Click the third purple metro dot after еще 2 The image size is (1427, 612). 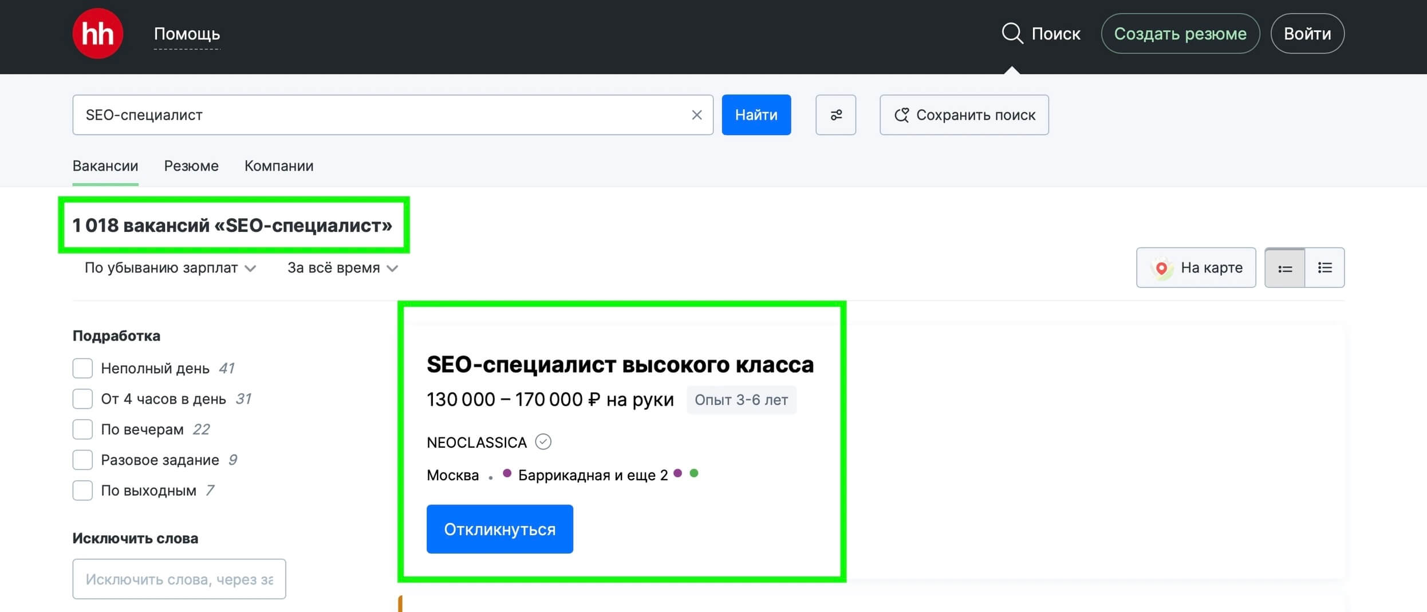(678, 473)
